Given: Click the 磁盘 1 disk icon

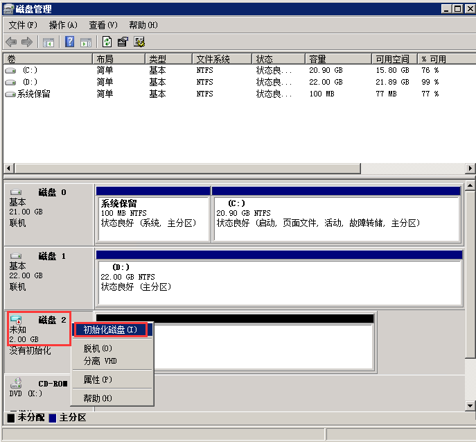Looking at the screenshot, I should 16,256.
